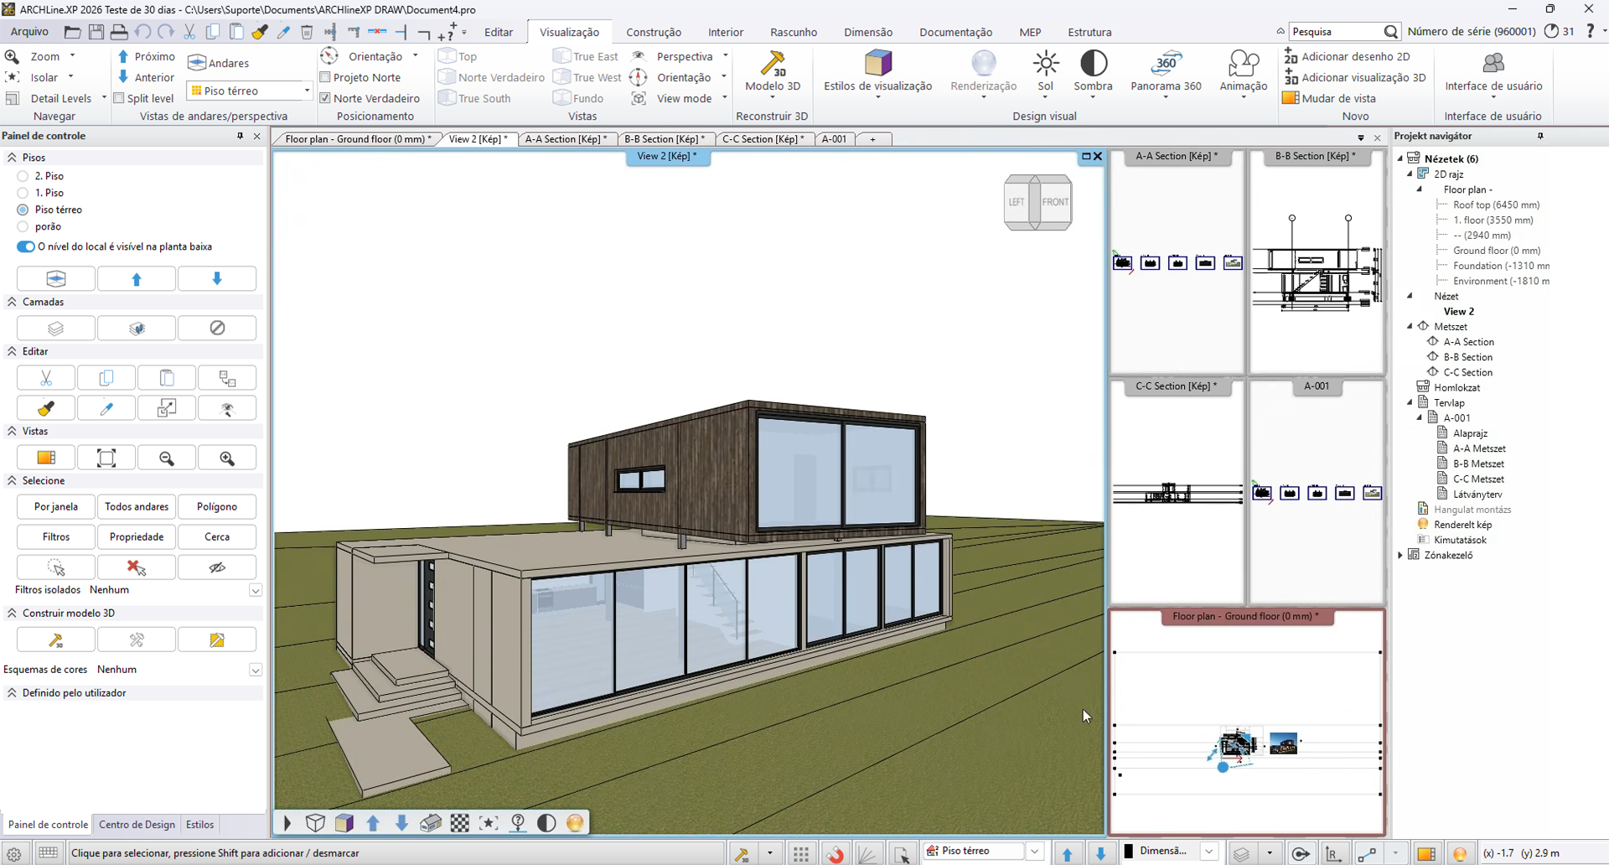Click zoom out magnifier in Vistas panel
The height and width of the screenshot is (865, 1609).
coord(167,458)
